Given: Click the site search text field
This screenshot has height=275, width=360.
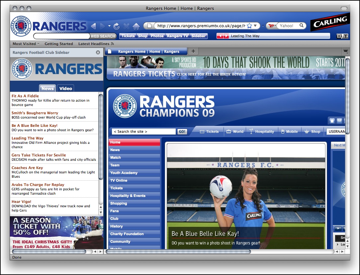Looking at the screenshot, I should click(144, 132).
